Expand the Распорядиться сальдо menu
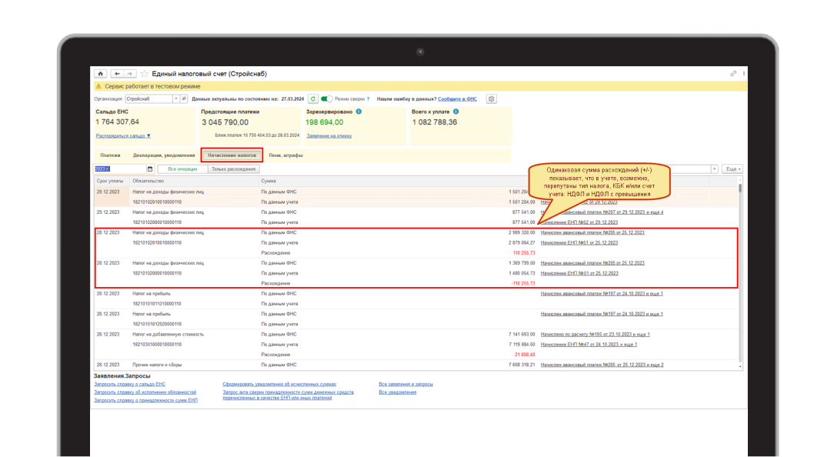Image resolution: width=834 pixels, height=457 pixels. (x=123, y=135)
